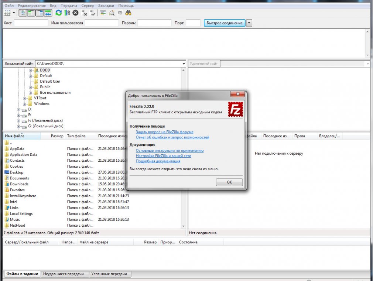Click OK in the welcome dialog
The width and height of the screenshot is (373, 281).
229,182
